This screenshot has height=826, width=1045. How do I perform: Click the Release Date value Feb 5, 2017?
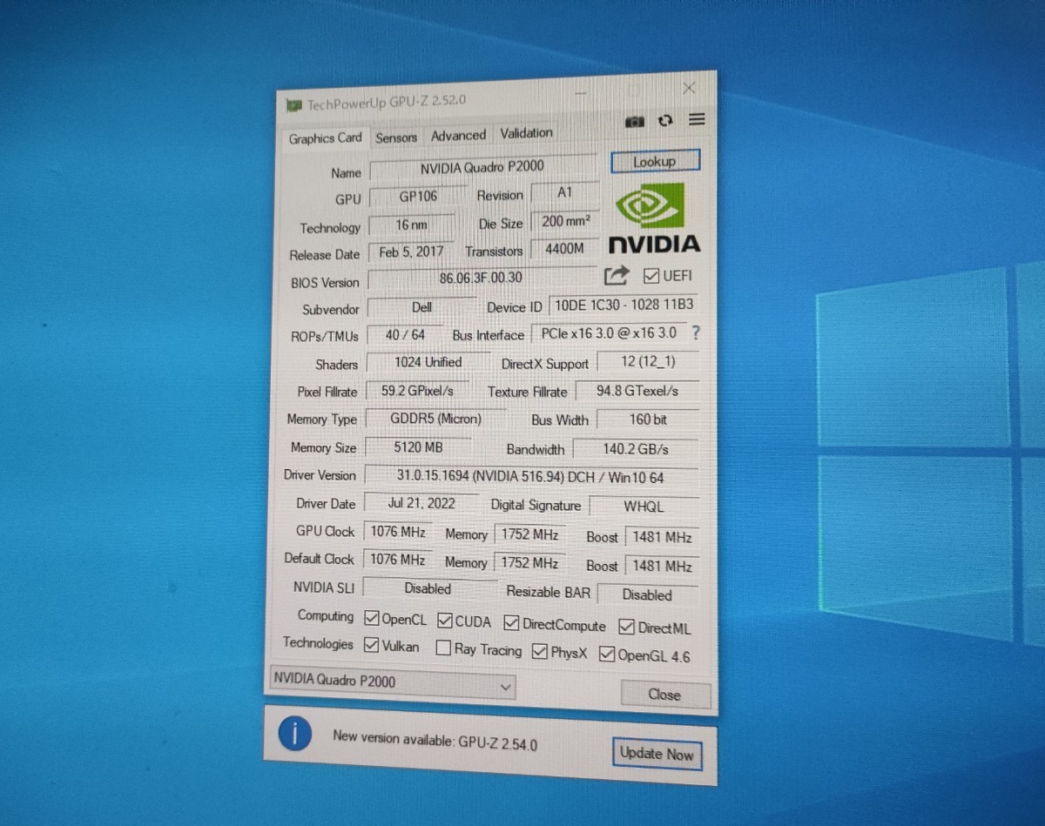tap(411, 252)
